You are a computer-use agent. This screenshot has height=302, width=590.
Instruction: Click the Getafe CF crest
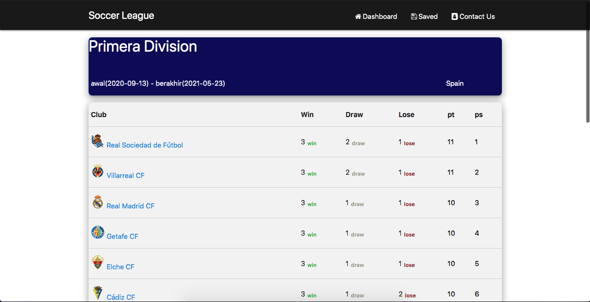[97, 232]
